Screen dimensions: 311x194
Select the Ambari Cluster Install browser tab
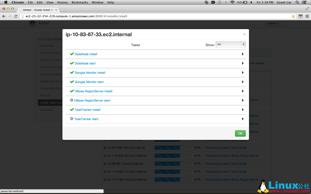[x=36, y=9]
